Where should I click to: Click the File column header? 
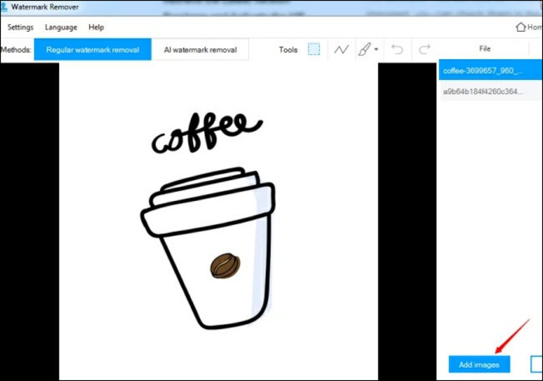coord(485,49)
